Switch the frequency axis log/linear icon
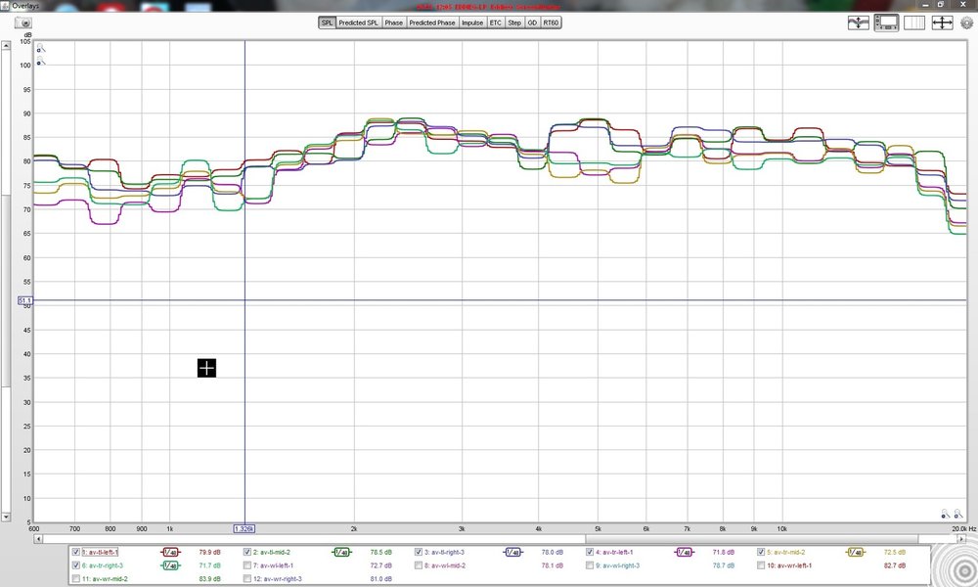The height and width of the screenshot is (587, 978). [913, 23]
